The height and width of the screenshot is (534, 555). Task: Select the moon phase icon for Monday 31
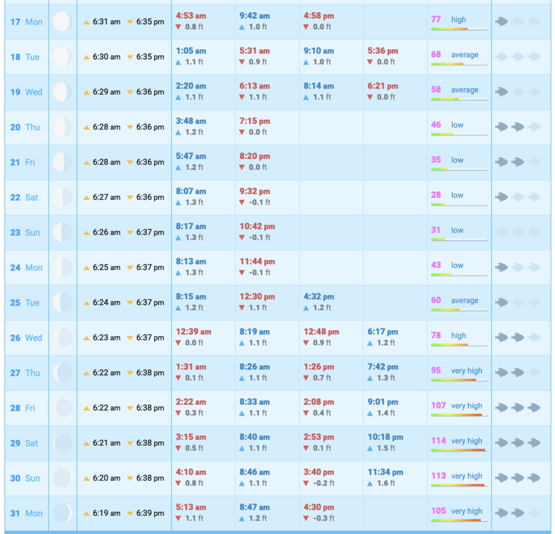pyautogui.click(x=62, y=513)
